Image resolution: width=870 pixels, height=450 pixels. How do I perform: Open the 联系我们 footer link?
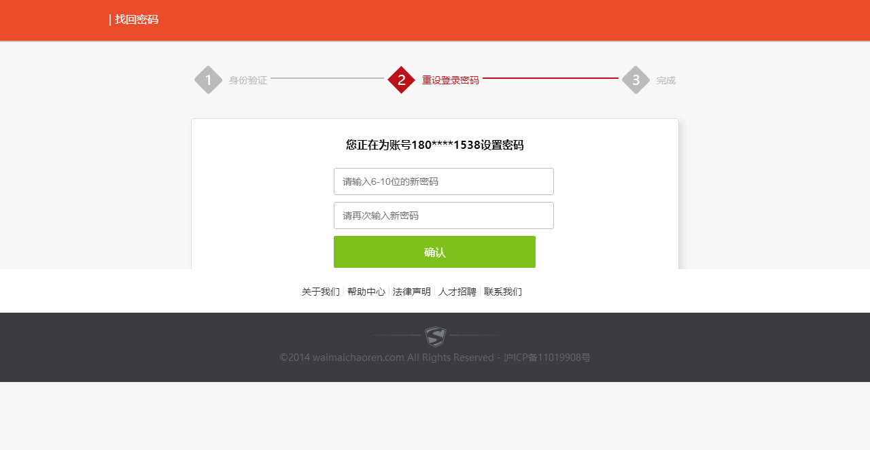click(503, 292)
